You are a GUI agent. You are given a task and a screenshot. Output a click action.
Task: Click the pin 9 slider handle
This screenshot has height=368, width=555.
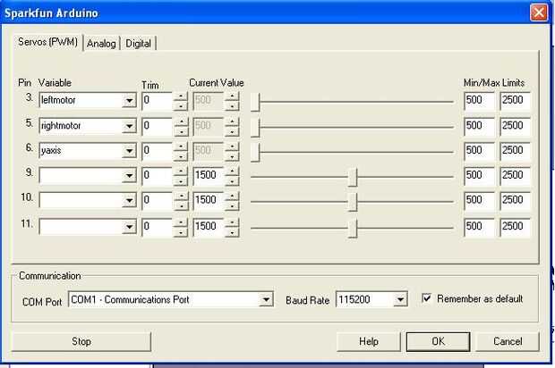coord(353,177)
